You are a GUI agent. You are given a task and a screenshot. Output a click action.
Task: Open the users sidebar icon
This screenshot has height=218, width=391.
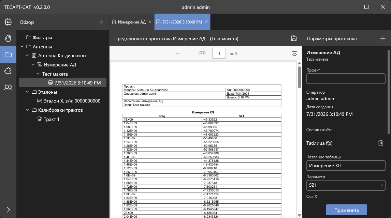coord(8,87)
